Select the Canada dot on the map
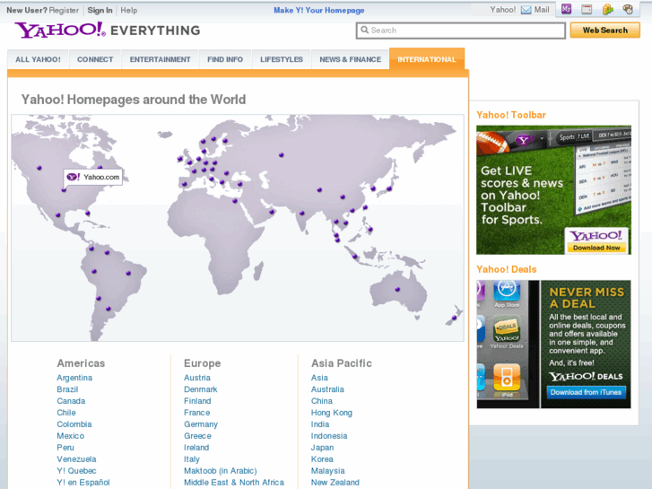 (x=39, y=168)
